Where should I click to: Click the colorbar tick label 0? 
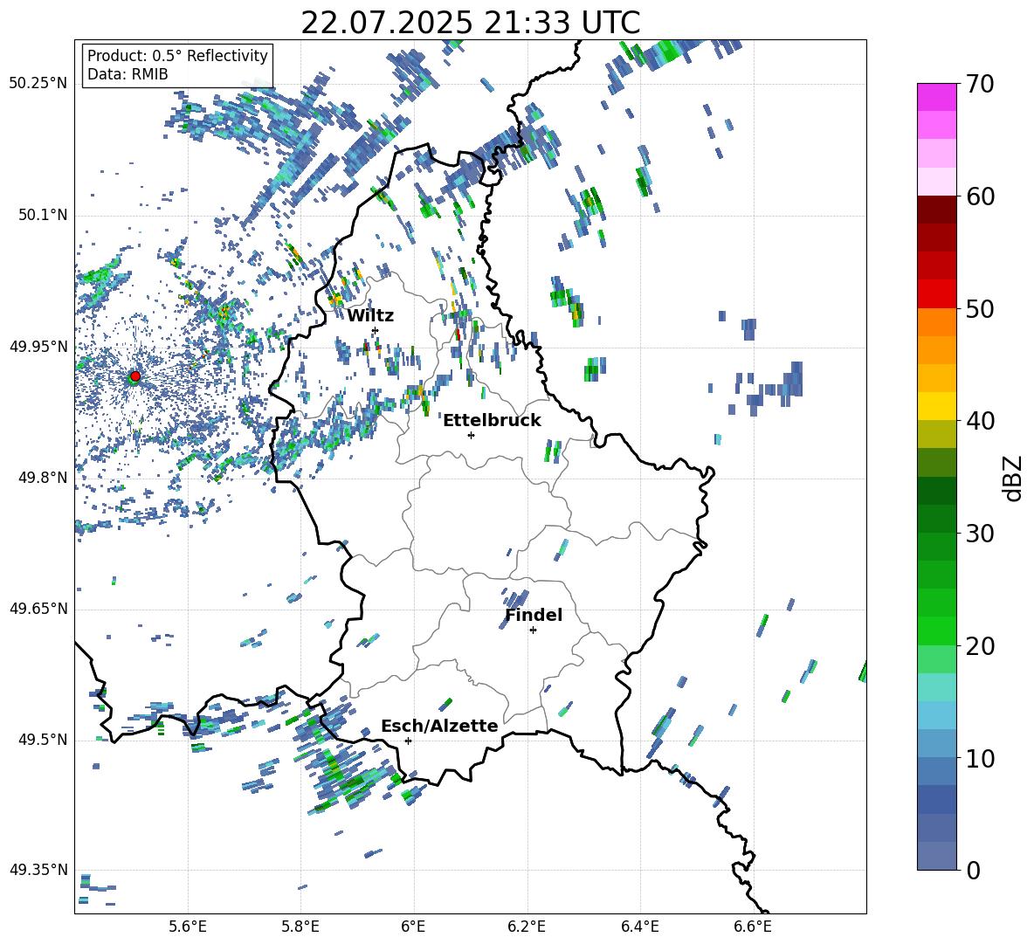(x=973, y=871)
